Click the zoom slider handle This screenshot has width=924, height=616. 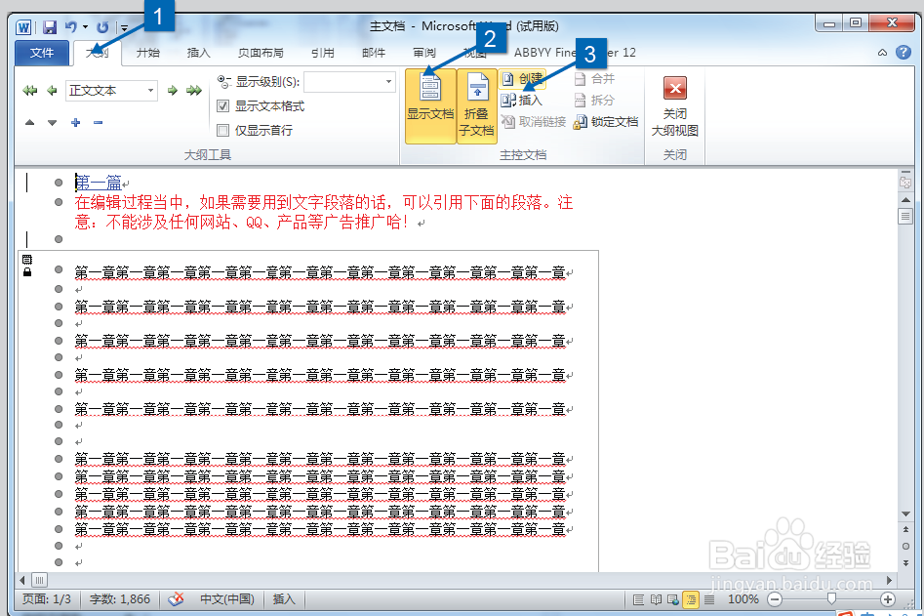[831, 598]
